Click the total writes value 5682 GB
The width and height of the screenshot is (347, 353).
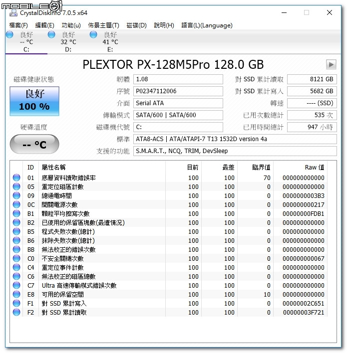pos(312,91)
